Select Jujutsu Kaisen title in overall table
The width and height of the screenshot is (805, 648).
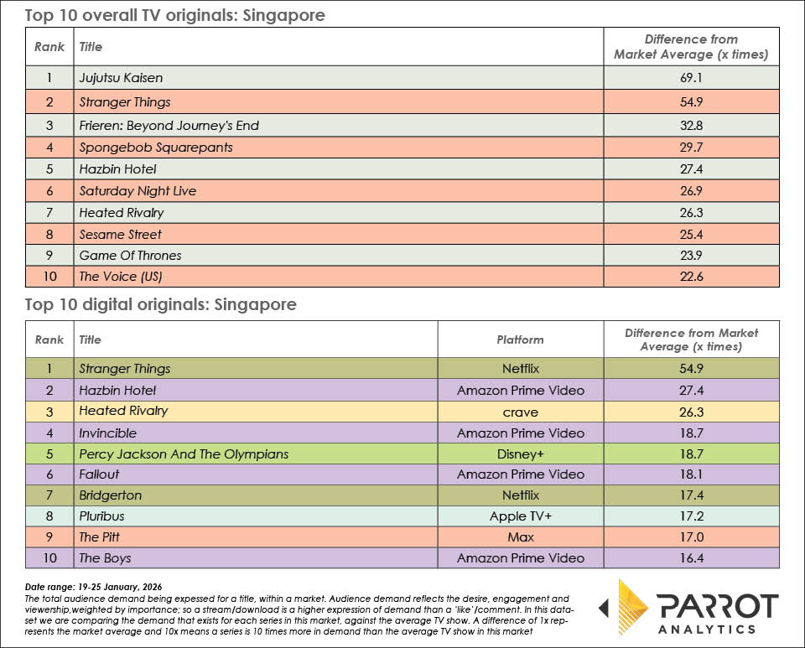(x=121, y=78)
